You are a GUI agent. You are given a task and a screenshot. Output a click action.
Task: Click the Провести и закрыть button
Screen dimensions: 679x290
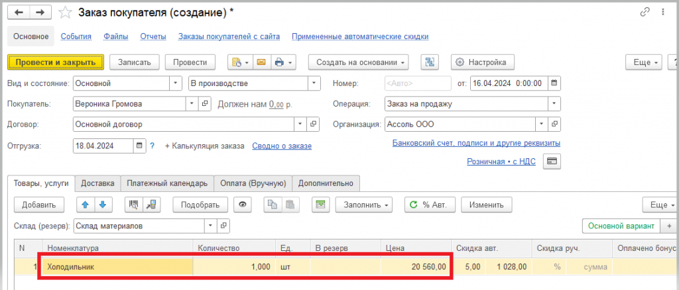point(56,62)
